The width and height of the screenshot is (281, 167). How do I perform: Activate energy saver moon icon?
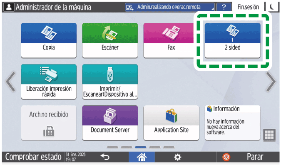(272, 7)
